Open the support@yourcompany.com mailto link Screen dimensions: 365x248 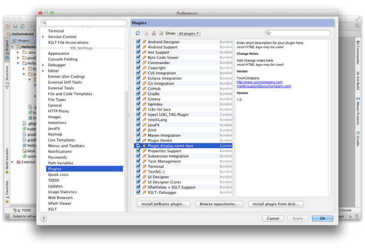tap(264, 86)
